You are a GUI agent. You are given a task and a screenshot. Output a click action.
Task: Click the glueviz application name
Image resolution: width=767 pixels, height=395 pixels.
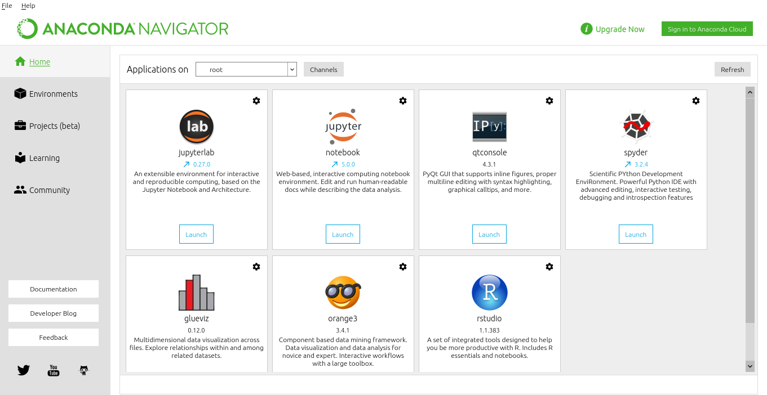[x=196, y=318]
